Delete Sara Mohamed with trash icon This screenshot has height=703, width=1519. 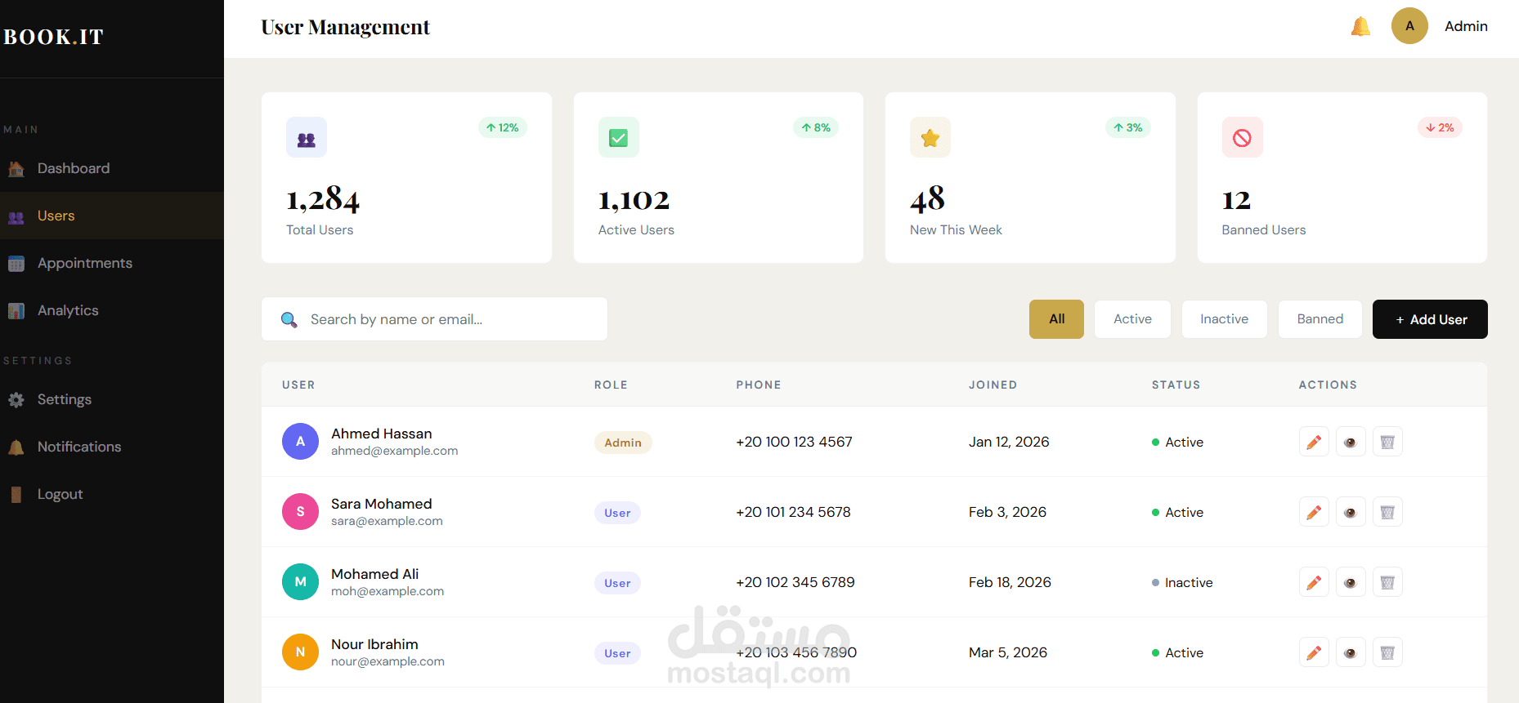point(1387,512)
